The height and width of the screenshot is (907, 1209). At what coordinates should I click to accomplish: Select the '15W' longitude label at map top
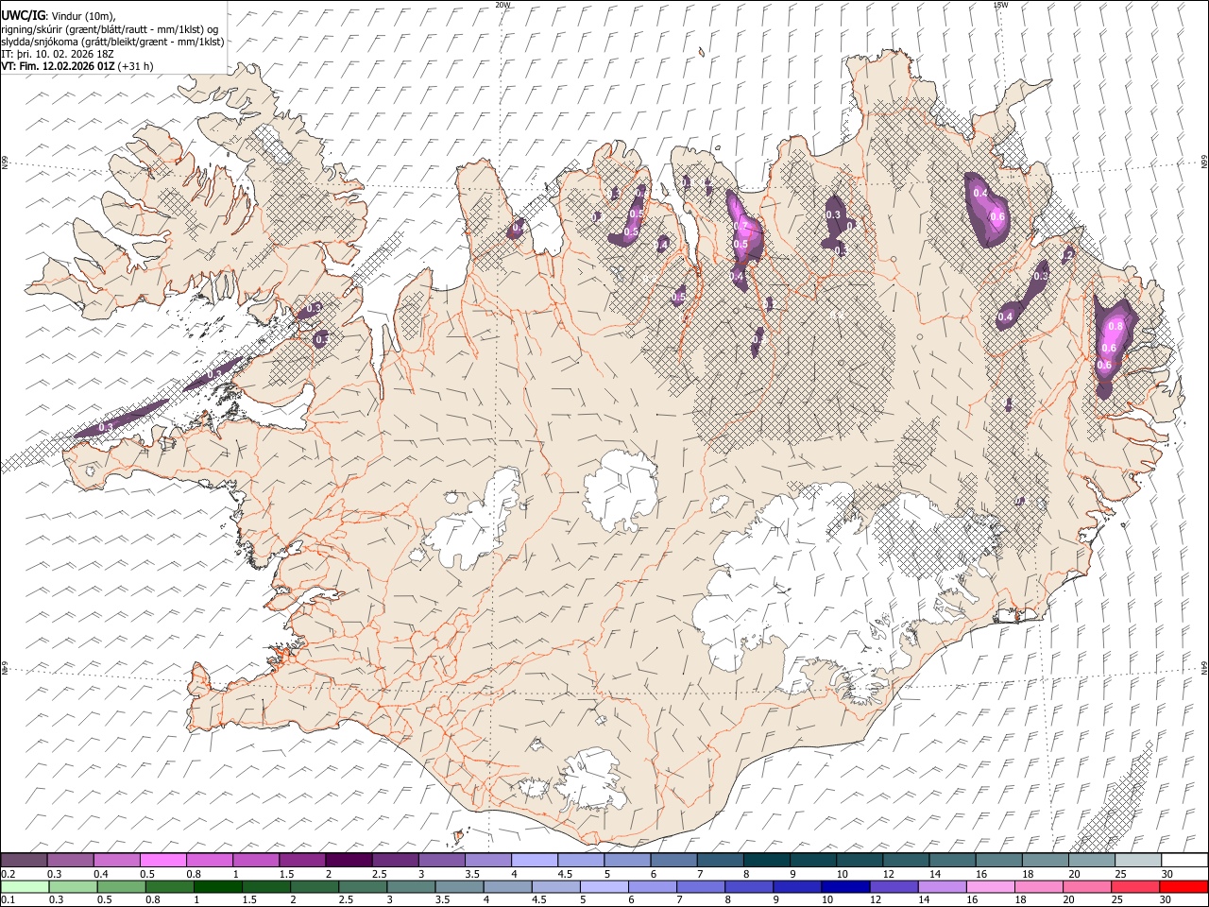(1000, 5)
